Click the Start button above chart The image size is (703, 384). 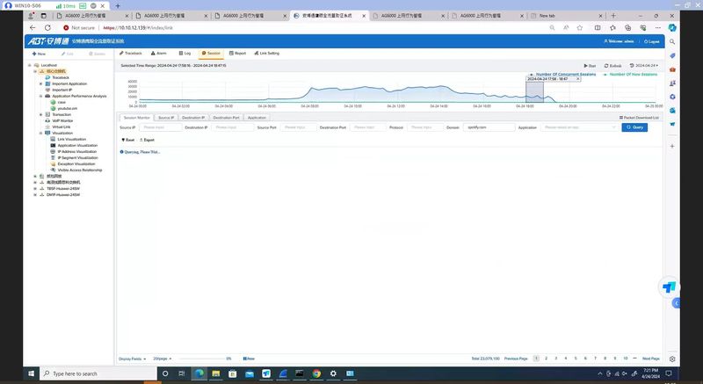pos(590,66)
